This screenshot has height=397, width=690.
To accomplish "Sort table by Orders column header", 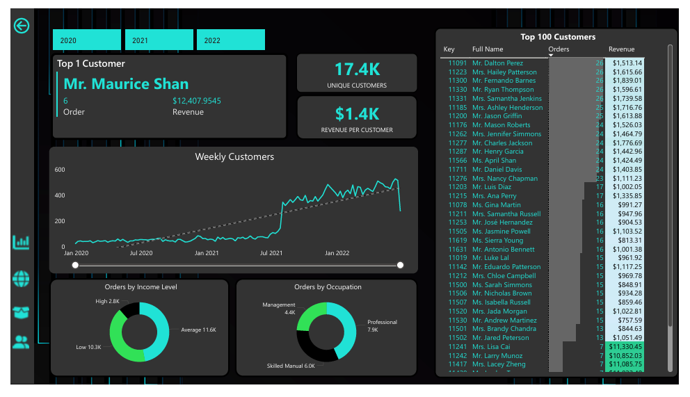I will tap(559, 49).
